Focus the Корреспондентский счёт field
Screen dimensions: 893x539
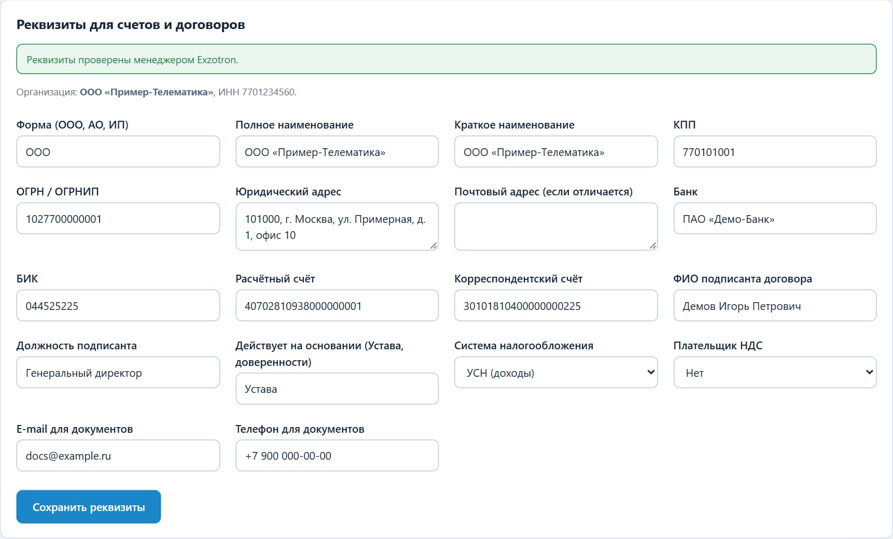556,305
